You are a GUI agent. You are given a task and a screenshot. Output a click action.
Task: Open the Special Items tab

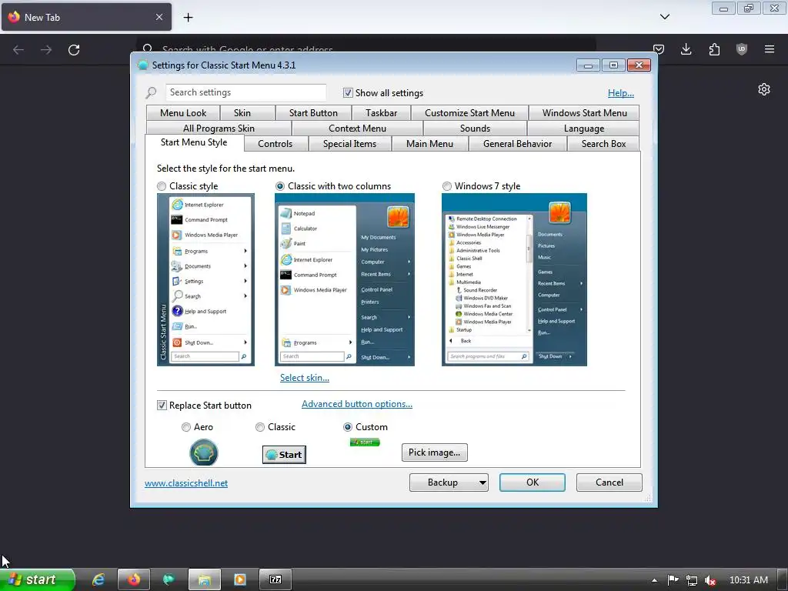349,144
